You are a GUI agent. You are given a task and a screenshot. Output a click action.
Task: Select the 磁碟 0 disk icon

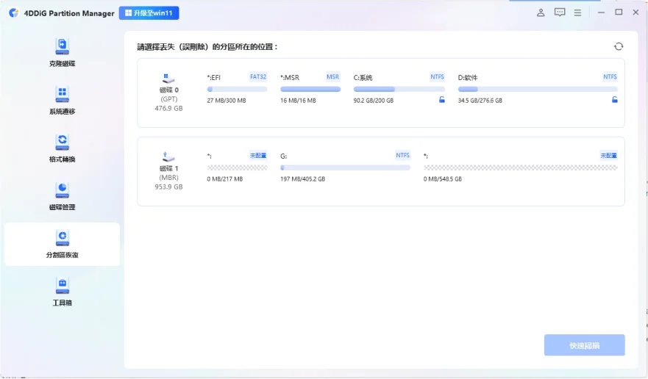tap(168, 78)
